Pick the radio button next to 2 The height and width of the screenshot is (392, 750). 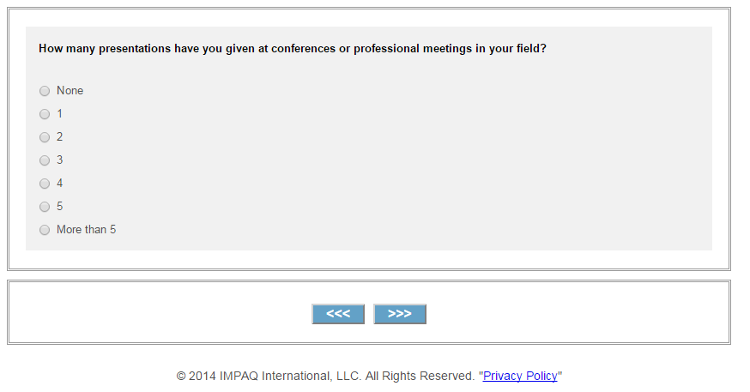pyautogui.click(x=45, y=137)
